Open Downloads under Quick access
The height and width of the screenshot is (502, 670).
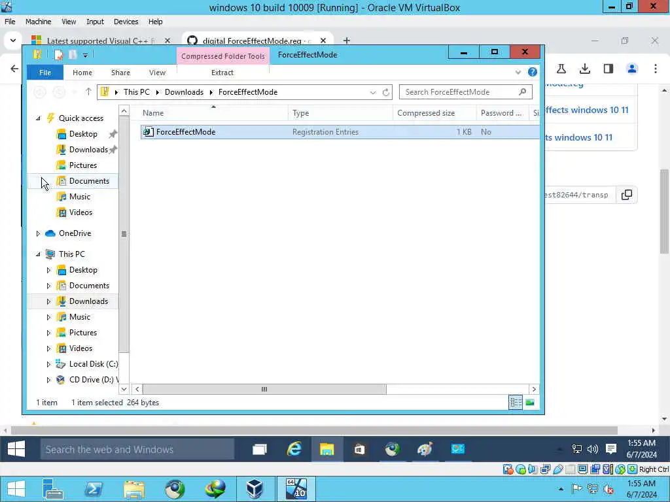pos(88,150)
